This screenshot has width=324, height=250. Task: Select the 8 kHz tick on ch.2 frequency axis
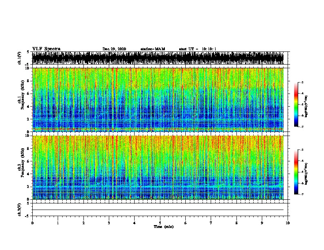tap(28, 149)
